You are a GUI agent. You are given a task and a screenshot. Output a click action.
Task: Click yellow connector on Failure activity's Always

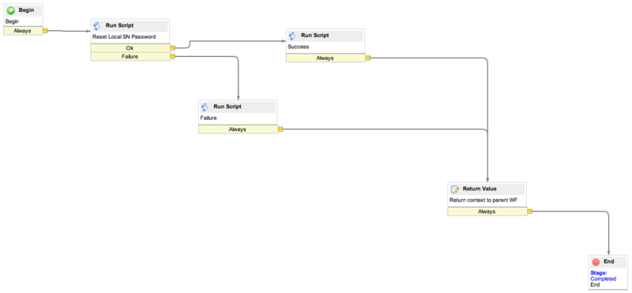280,130
